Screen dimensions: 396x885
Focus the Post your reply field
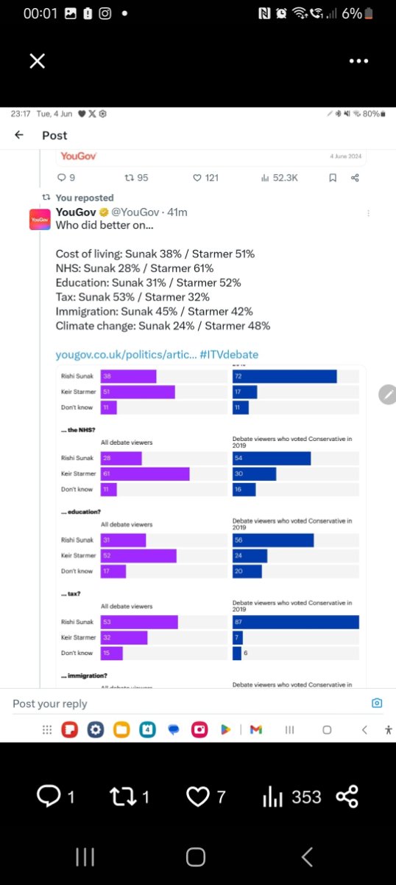click(x=184, y=704)
